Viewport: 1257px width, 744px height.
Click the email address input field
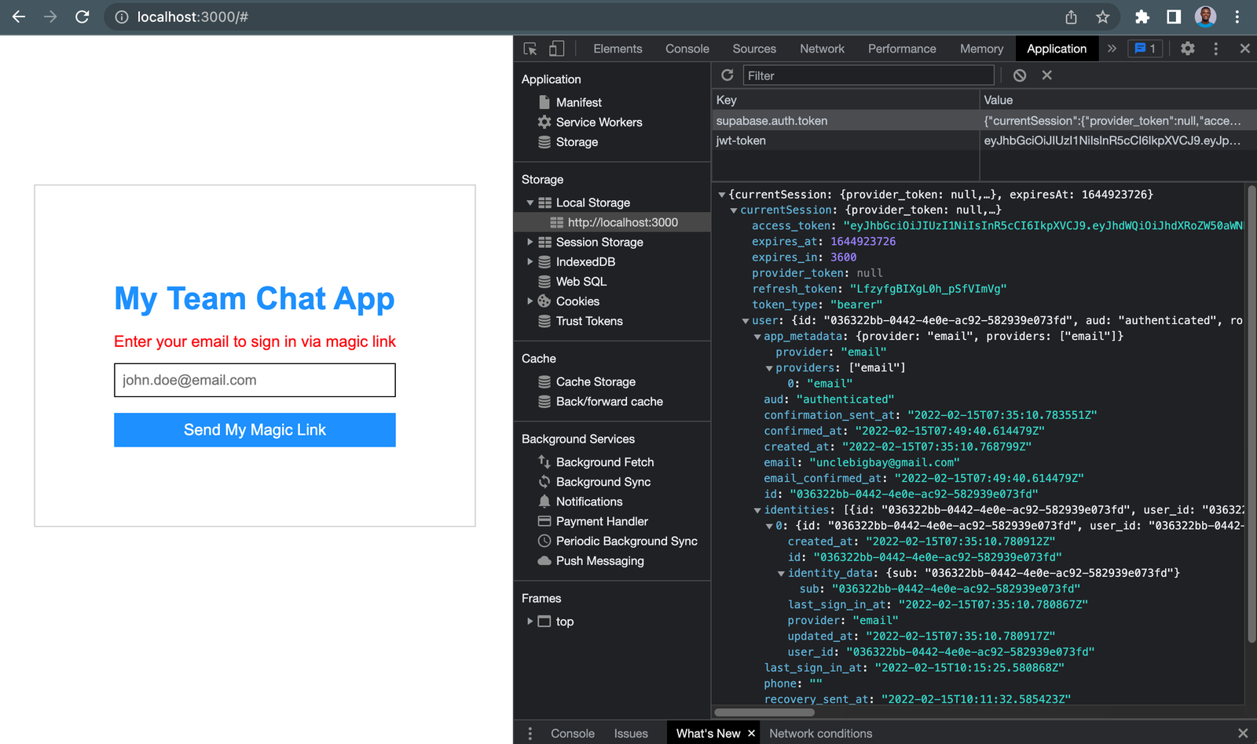point(255,380)
